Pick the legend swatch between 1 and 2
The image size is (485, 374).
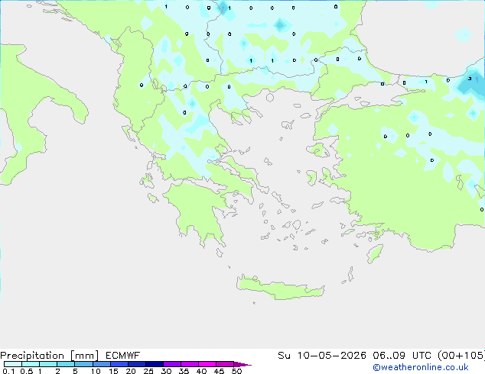point(48,364)
